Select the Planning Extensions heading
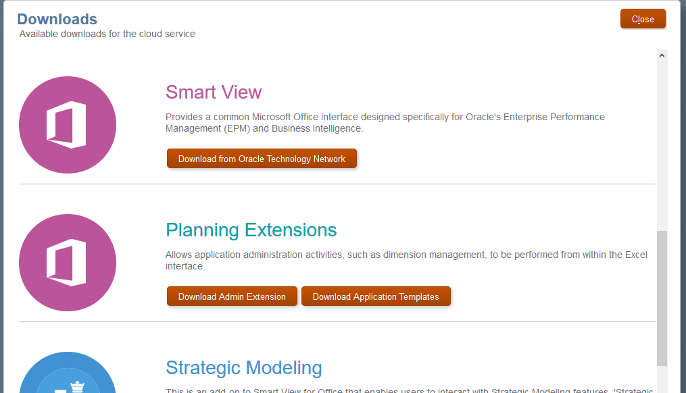The height and width of the screenshot is (393, 686). point(251,230)
